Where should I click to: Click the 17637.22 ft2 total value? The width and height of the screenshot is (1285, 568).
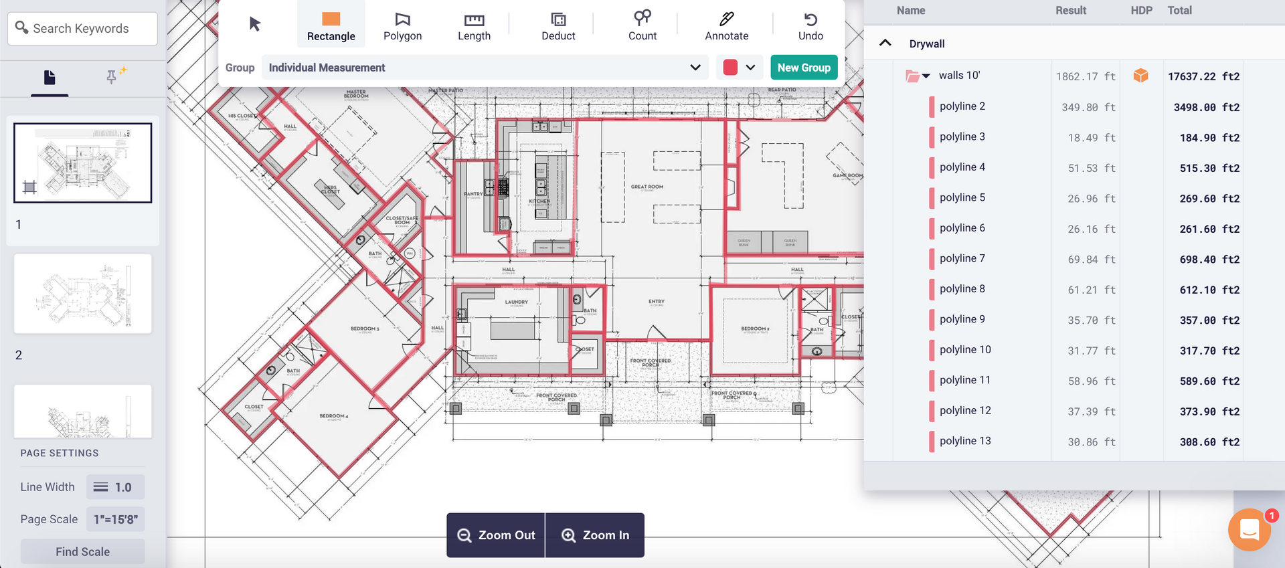1203,76
